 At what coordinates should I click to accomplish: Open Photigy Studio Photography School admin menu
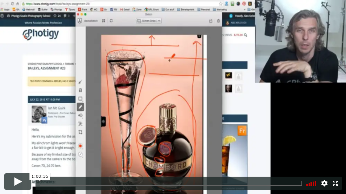(29, 16)
